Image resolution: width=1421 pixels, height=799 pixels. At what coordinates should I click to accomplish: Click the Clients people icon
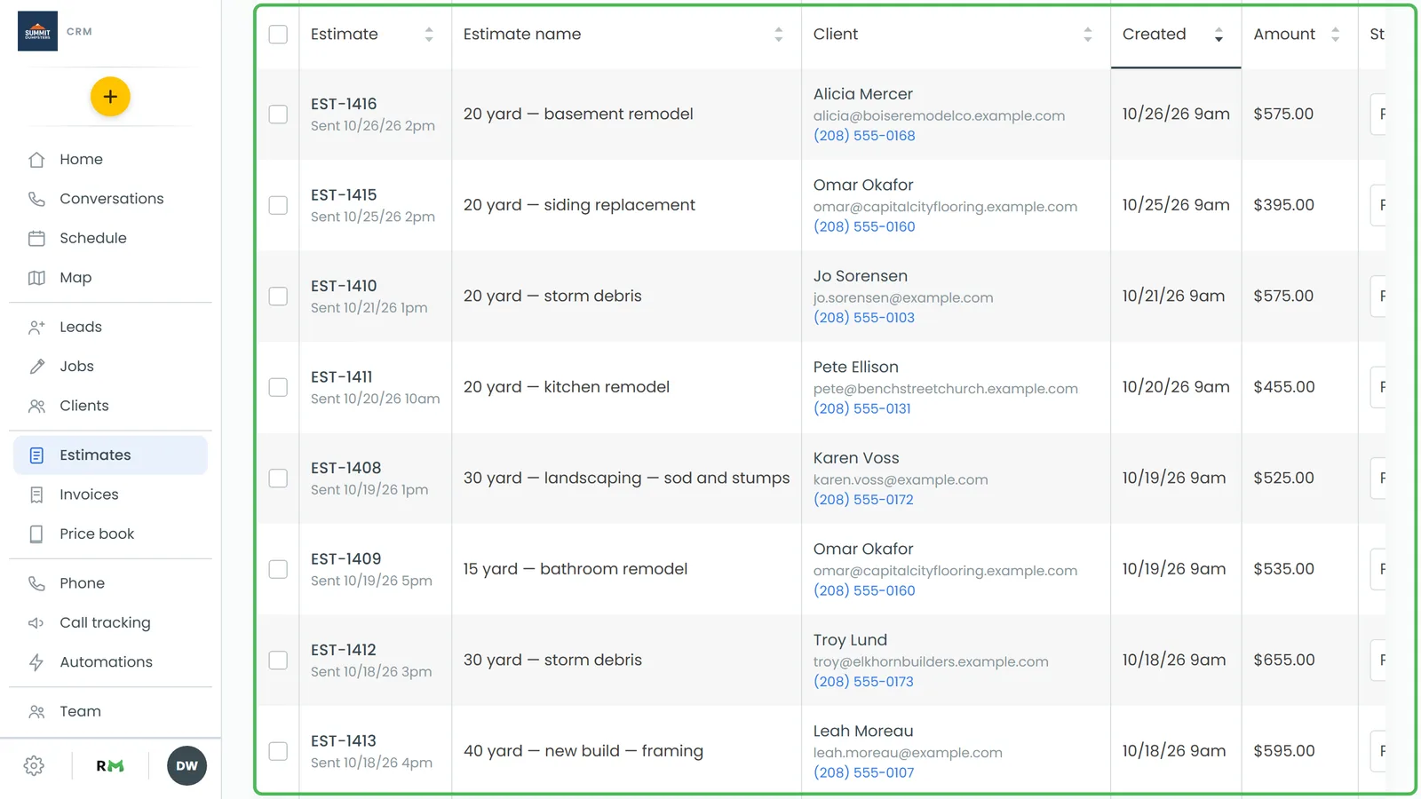(x=36, y=406)
